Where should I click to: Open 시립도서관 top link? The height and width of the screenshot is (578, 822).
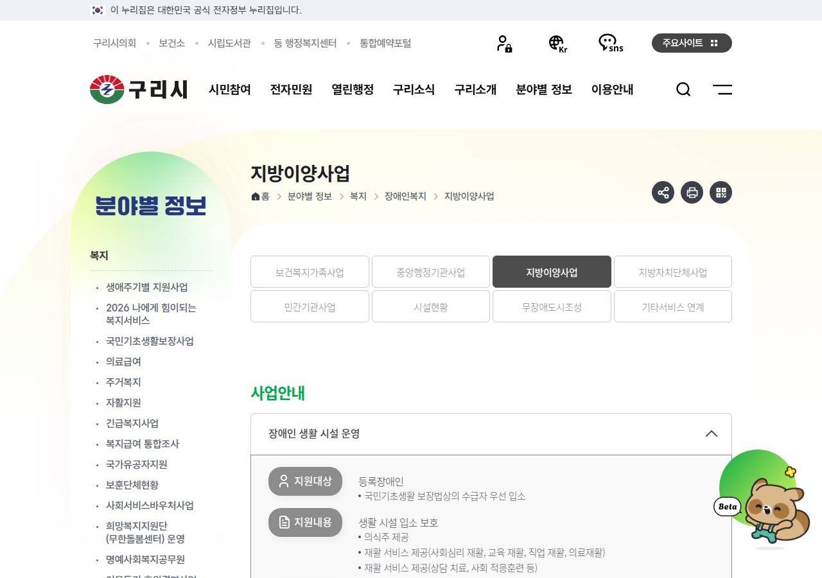229,43
